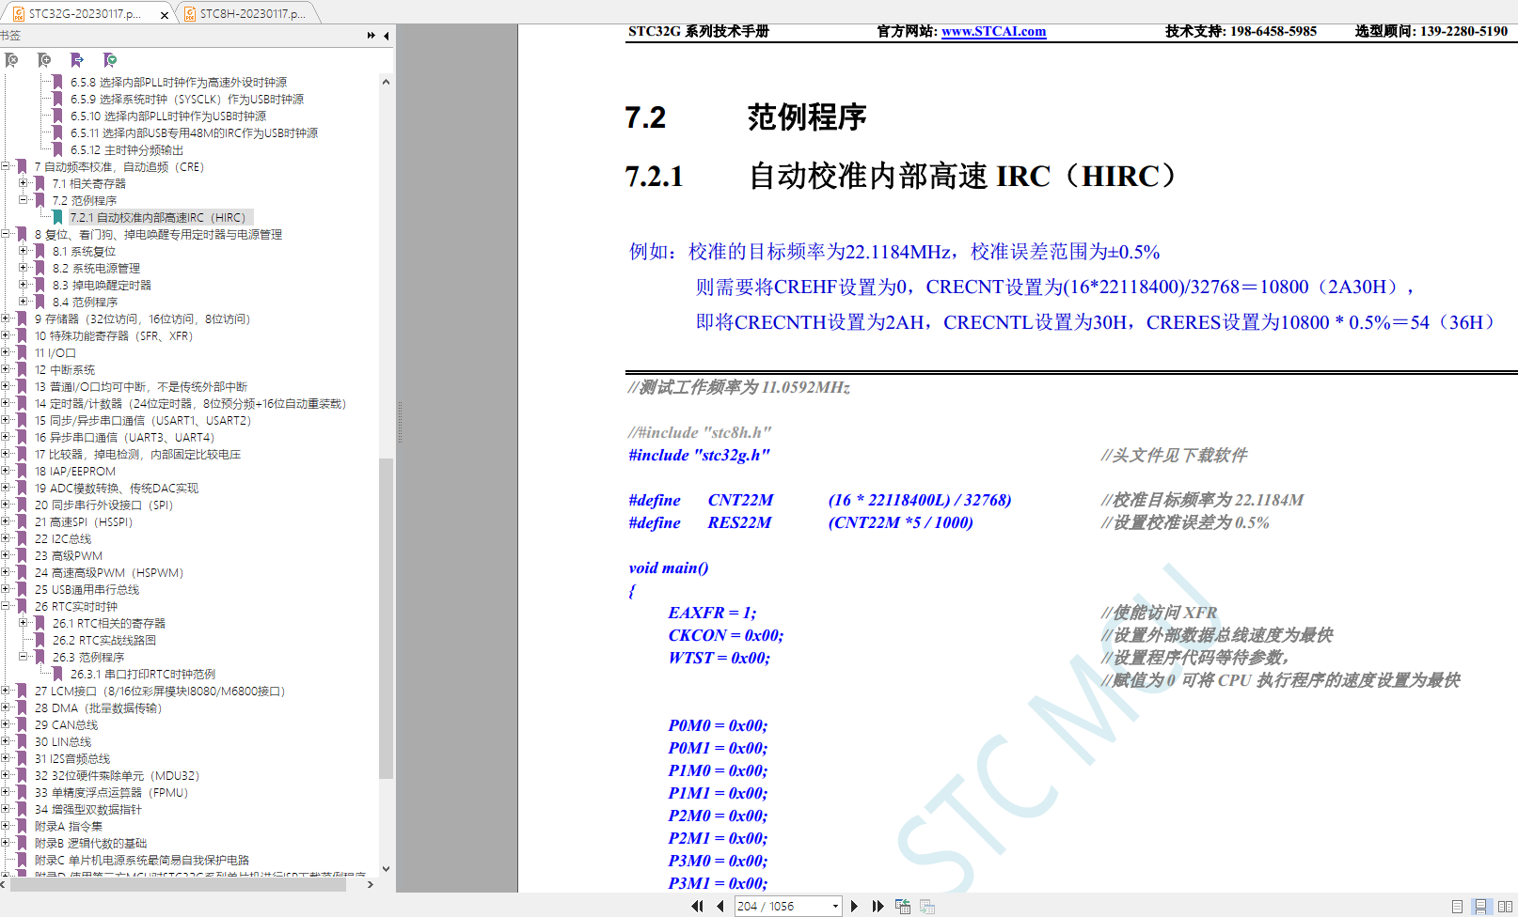The height and width of the screenshot is (917, 1518).
Task: Expand the 8.3 掉电唤醒定时器 node
Action: [24, 285]
